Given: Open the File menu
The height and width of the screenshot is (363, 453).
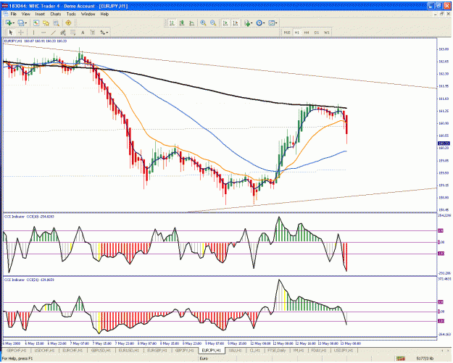Looking at the screenshot, I should [14, 14].
